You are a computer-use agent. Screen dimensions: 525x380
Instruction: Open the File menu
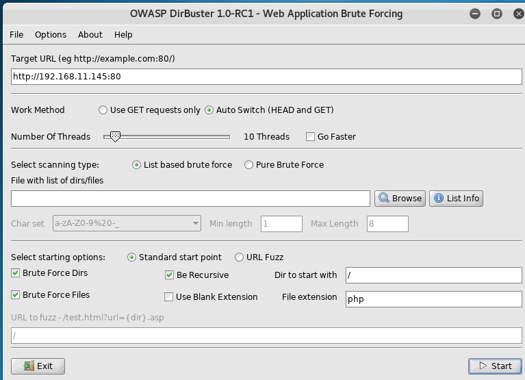click(x=16, y=35)
